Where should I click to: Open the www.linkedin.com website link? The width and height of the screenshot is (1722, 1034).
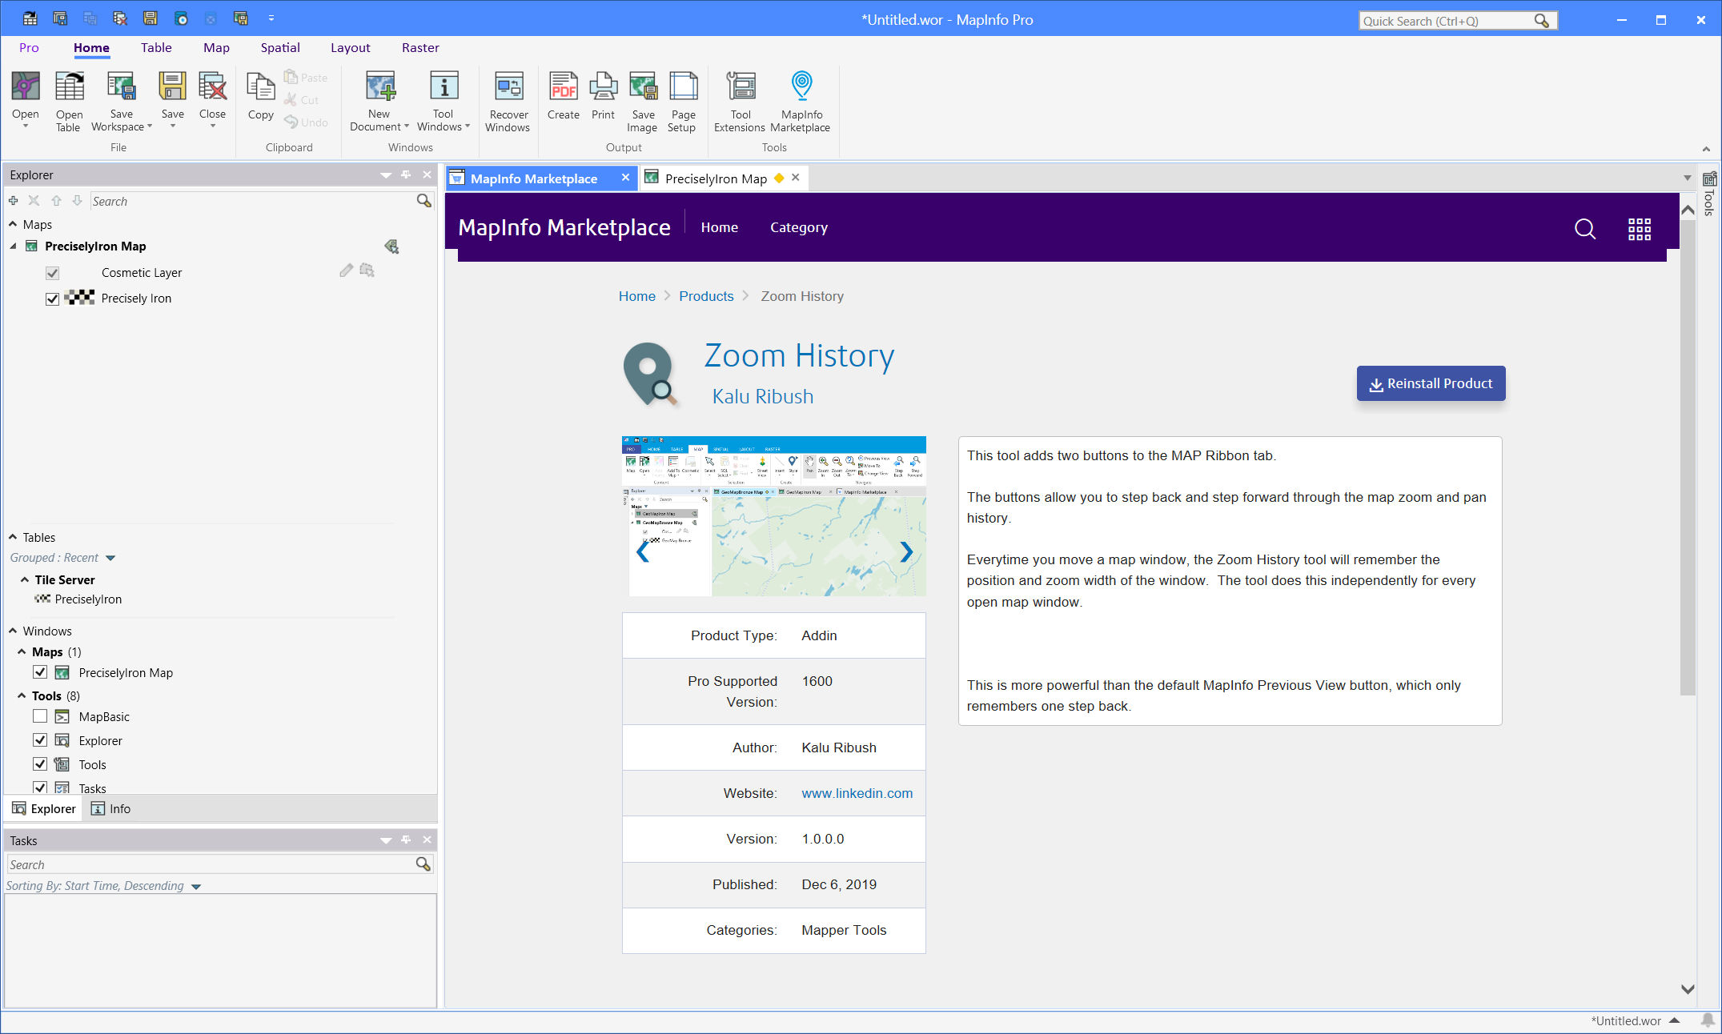[857, 793]
